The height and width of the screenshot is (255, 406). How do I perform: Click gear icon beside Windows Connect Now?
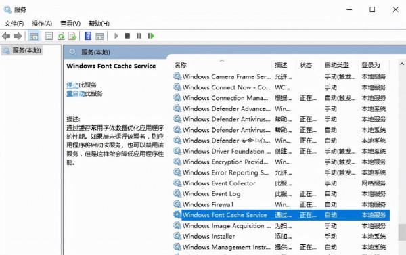click(x=177, y=87)
